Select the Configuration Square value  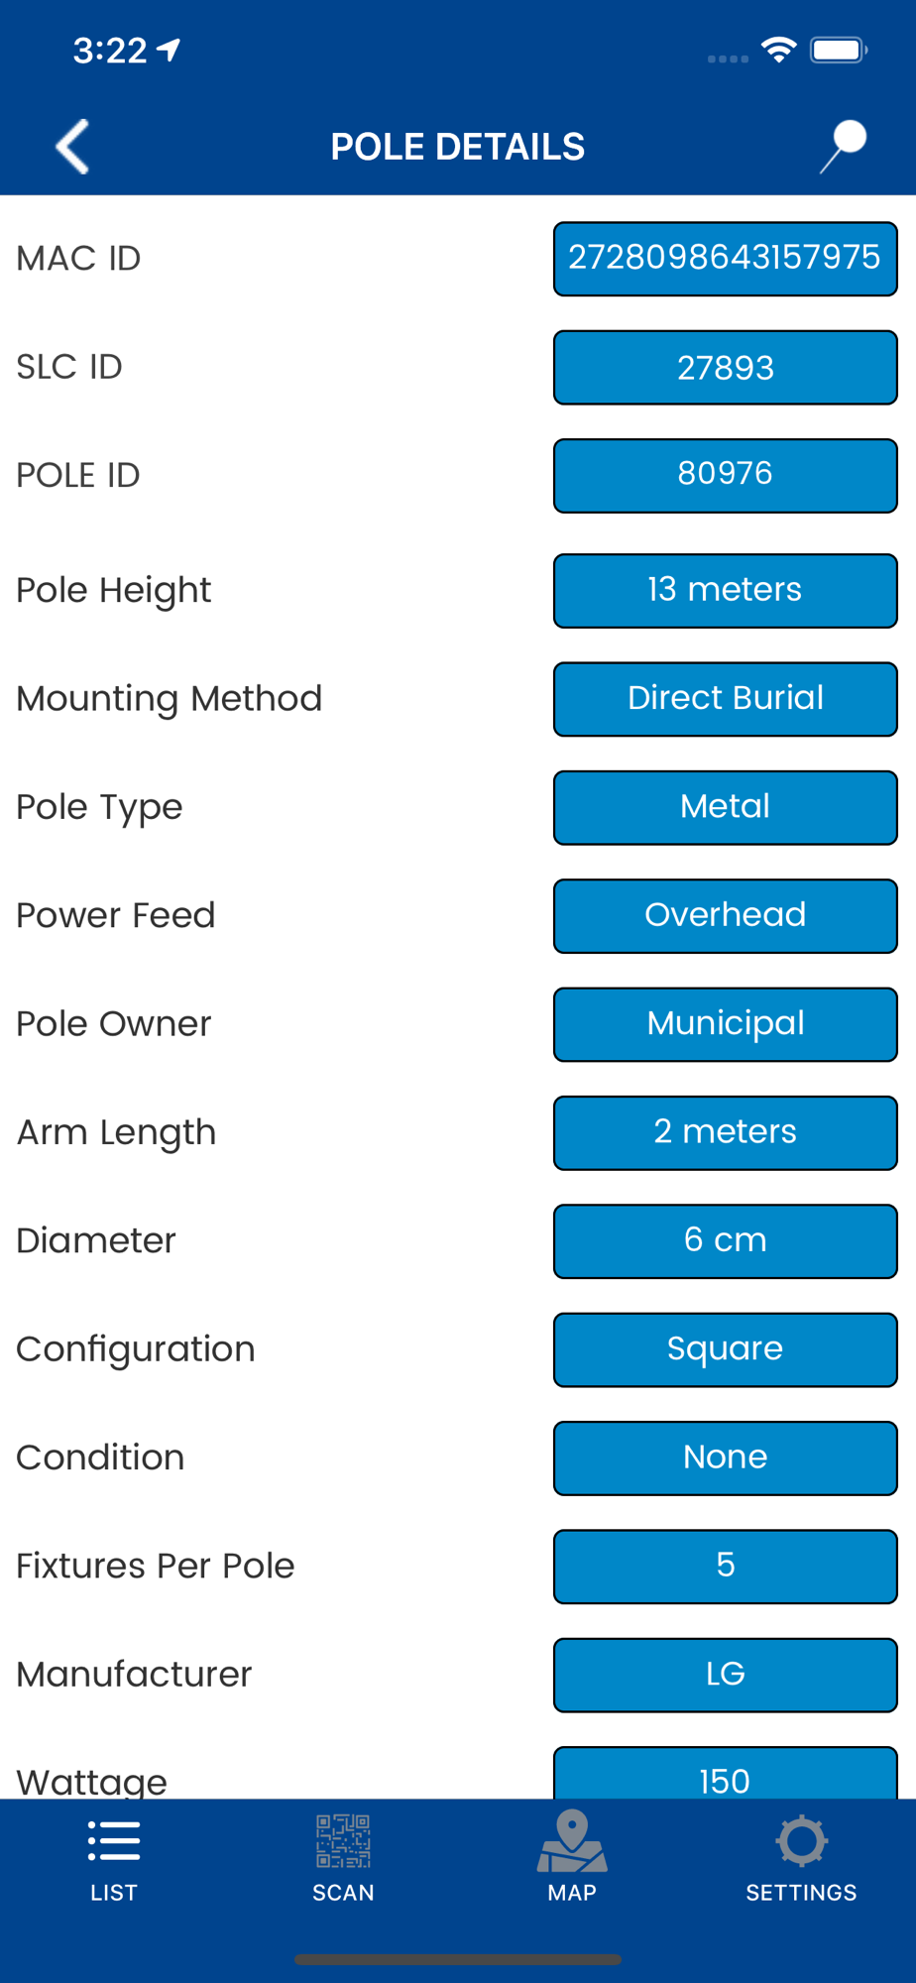tap(725, 1349)
